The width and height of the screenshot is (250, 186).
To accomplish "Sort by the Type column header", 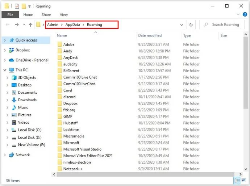I will tap(187, 35).
